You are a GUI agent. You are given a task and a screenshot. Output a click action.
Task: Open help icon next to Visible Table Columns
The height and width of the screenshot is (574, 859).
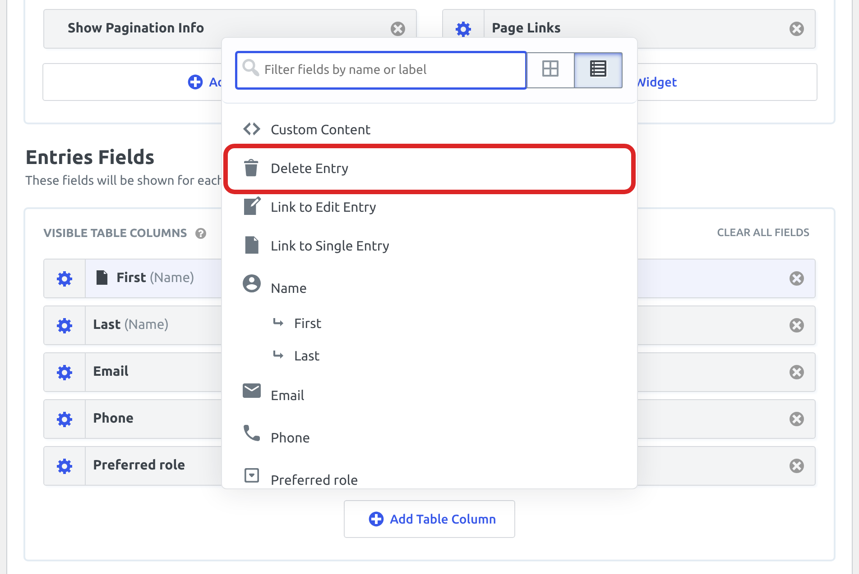(x=201, y=233)
